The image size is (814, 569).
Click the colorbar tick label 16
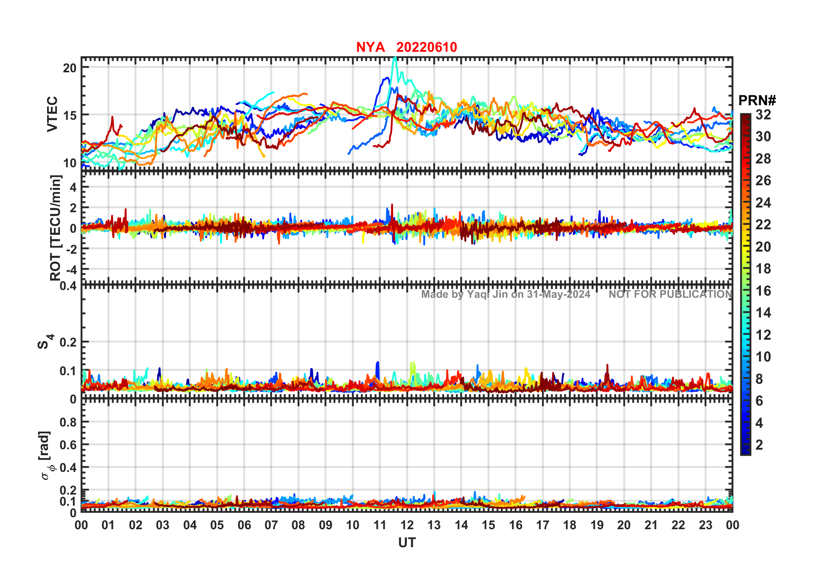point(763,291)
